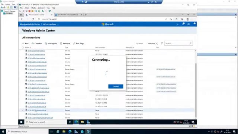Switch to the Microsoft Azure browser tab
The width and height of the screenshot is (238, 134).
click(68, 15)
